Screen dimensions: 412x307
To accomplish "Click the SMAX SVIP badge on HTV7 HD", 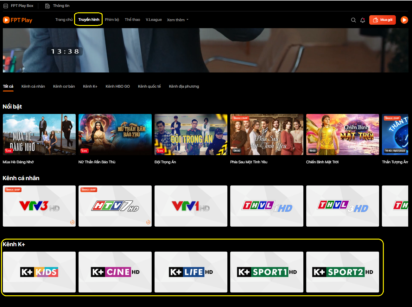I will point(89,190).
